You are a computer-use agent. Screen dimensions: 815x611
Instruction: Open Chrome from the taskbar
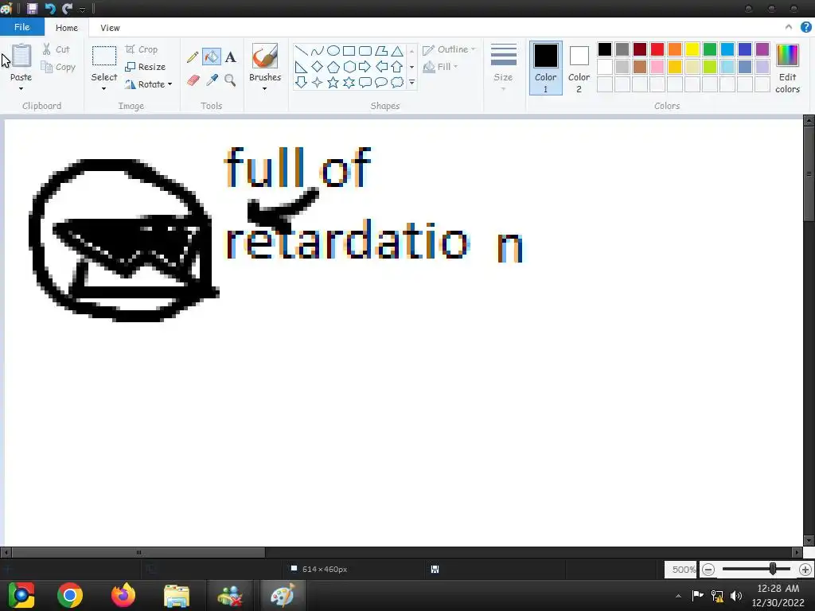coord(70,595)
